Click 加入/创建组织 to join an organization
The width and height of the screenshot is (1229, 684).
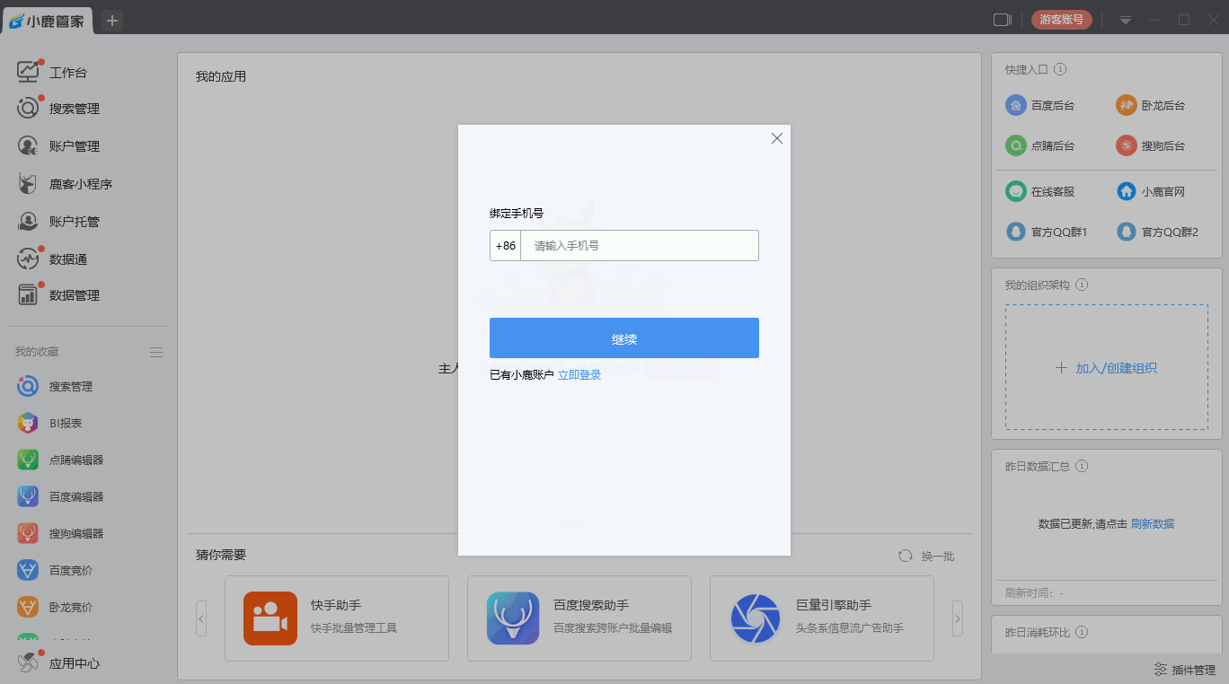[x=1106, y=368]
